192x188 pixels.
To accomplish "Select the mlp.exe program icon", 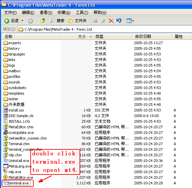I will (6, 172).
